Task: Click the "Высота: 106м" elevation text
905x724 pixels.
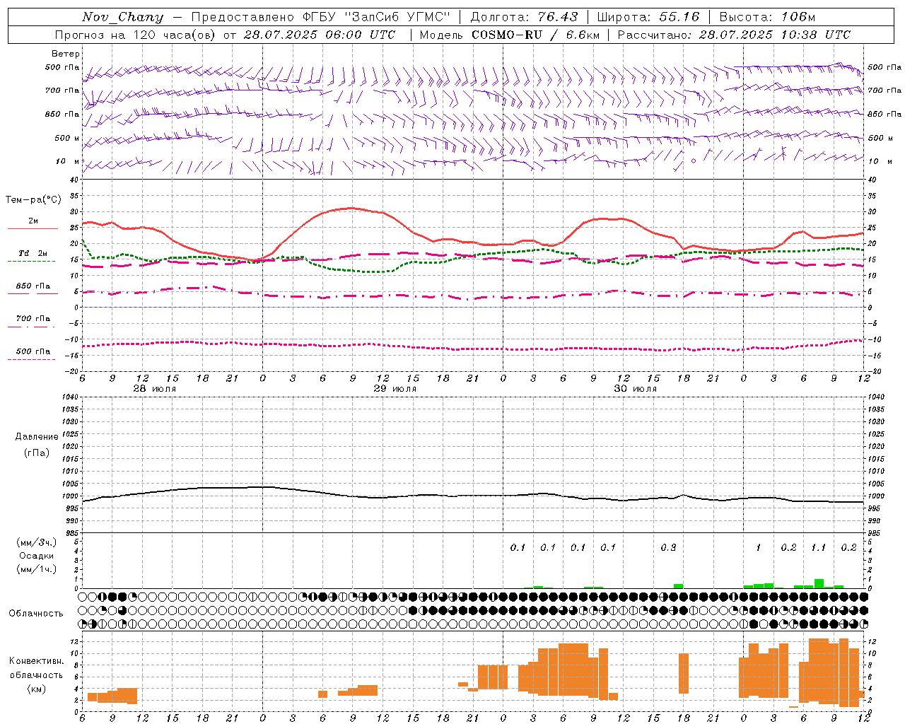Action: [x=767, y=17]
